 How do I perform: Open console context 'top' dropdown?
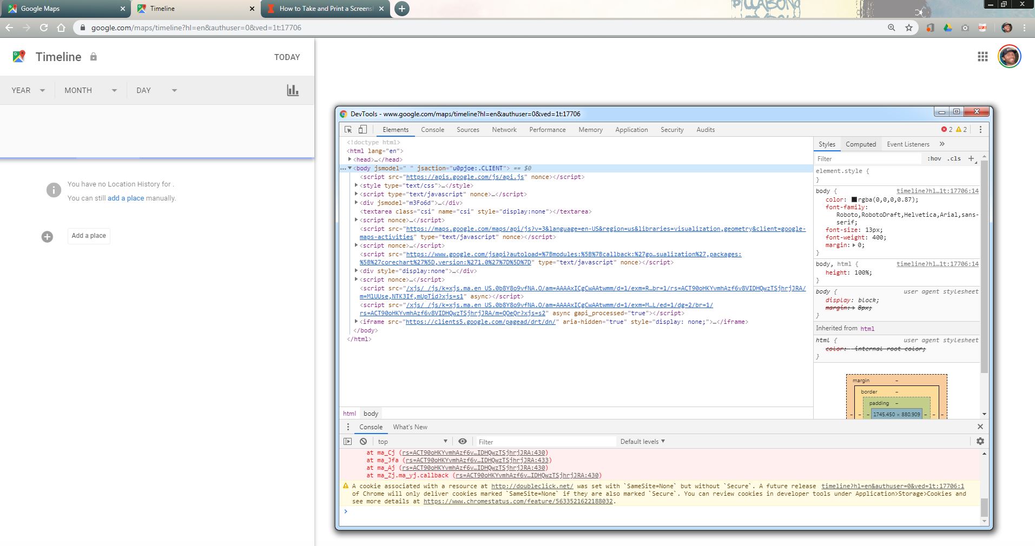(413, 442)
